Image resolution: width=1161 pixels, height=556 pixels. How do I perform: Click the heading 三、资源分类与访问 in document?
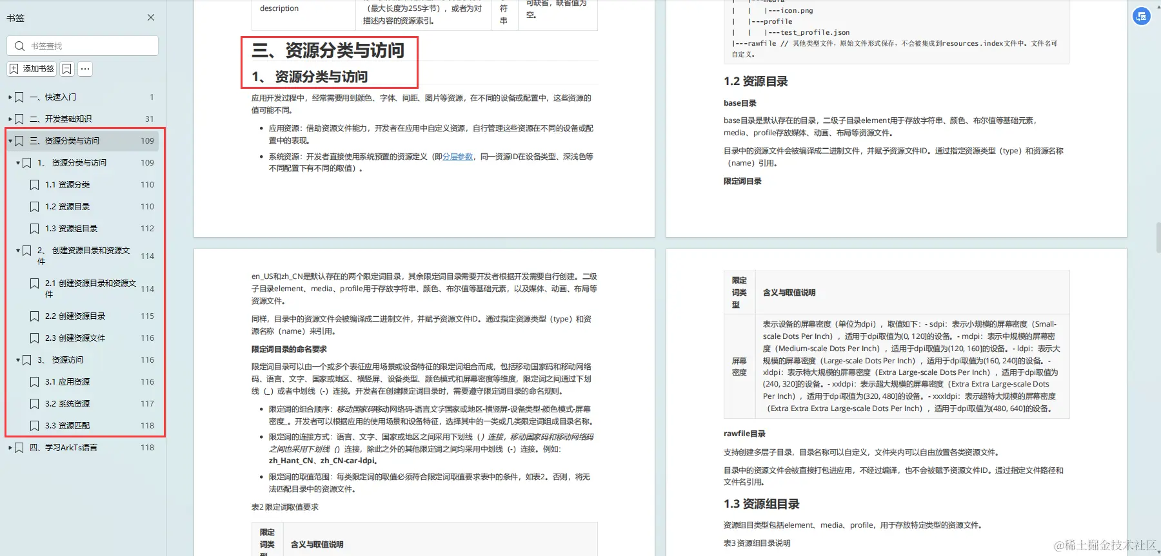[x=328, y=50]
